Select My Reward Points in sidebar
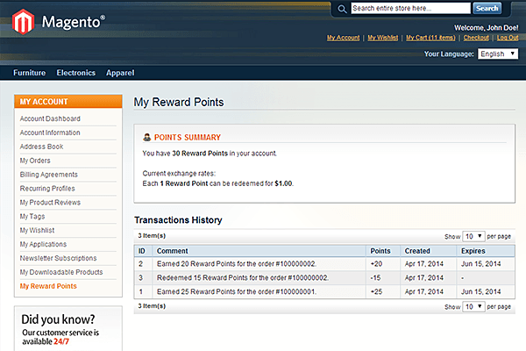The height and width of the screenshot is (351, 526). coord(48,286)
